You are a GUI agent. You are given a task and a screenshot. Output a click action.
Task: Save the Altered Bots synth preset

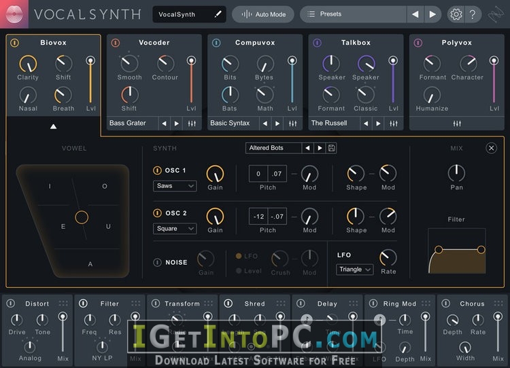pos(331,148)
